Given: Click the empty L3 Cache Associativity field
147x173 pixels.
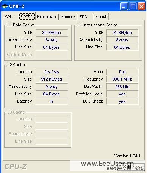Looking at the screenshot, I should coord(51,134).
